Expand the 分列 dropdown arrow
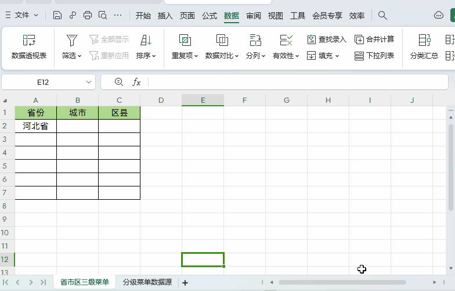Image resolution: width=455 pixels, height=291 pixels. [x=263, y=56]
